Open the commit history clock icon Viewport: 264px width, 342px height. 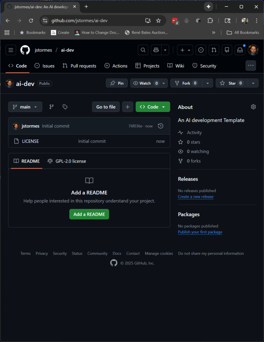coord(161,126)
